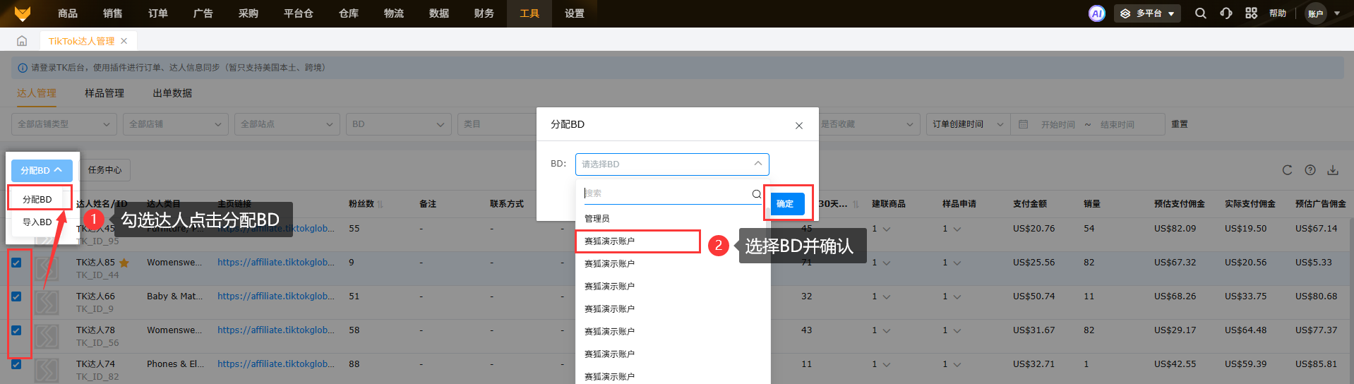Open the 全部站点 filter dropdown
Image resolution: width=1354 pixels, height=384 pixels.
pyautogui.click(x=287, y=124)
